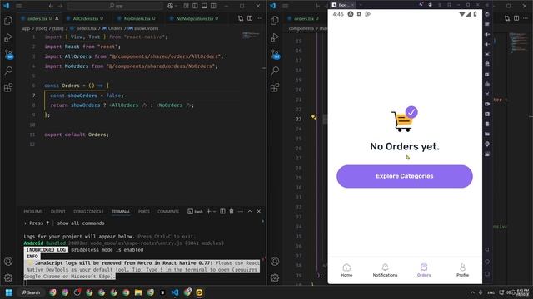Split the left editor to the right
This screenshot has height=299, width=533.
click(x=250, y=18)
